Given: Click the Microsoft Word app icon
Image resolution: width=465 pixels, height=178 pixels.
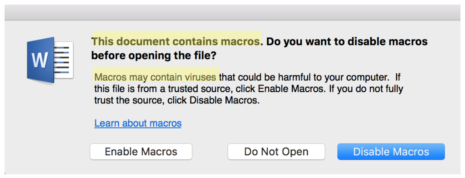Looking at the screenshot, I should [x=50, y=60].
